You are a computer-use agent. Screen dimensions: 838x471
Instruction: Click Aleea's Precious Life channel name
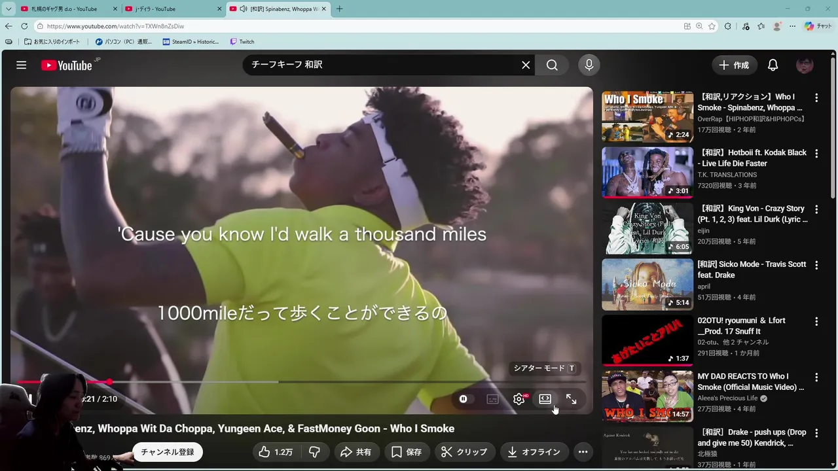pyautogui.click(x=727, y=398)
